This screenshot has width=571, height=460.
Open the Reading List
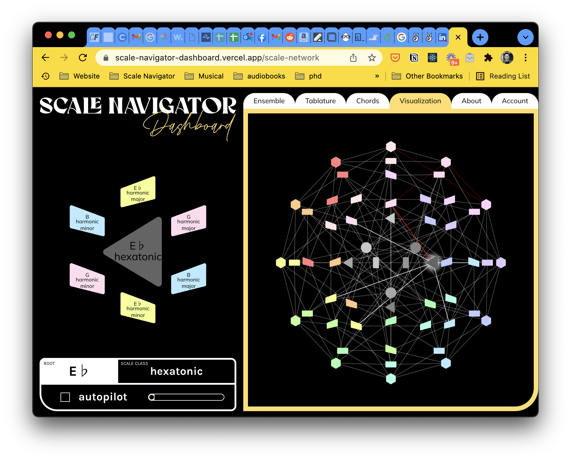[x=503, y=76]
